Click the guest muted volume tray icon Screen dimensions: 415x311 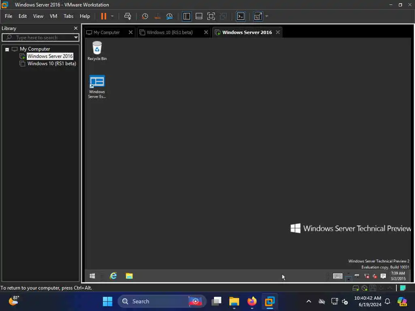tap(375, 276)
